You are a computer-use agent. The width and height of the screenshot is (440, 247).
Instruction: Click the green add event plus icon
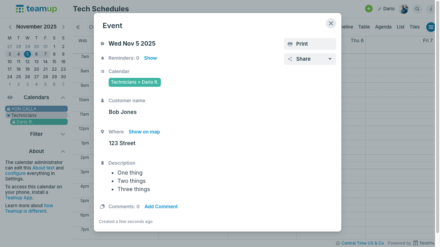[369, 9]
